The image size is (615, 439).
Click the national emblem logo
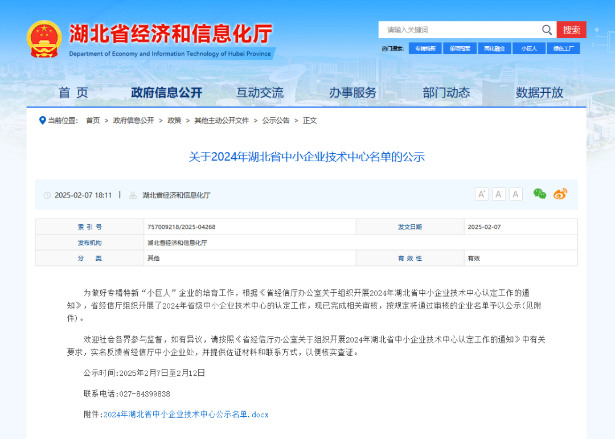pos(44,39)
